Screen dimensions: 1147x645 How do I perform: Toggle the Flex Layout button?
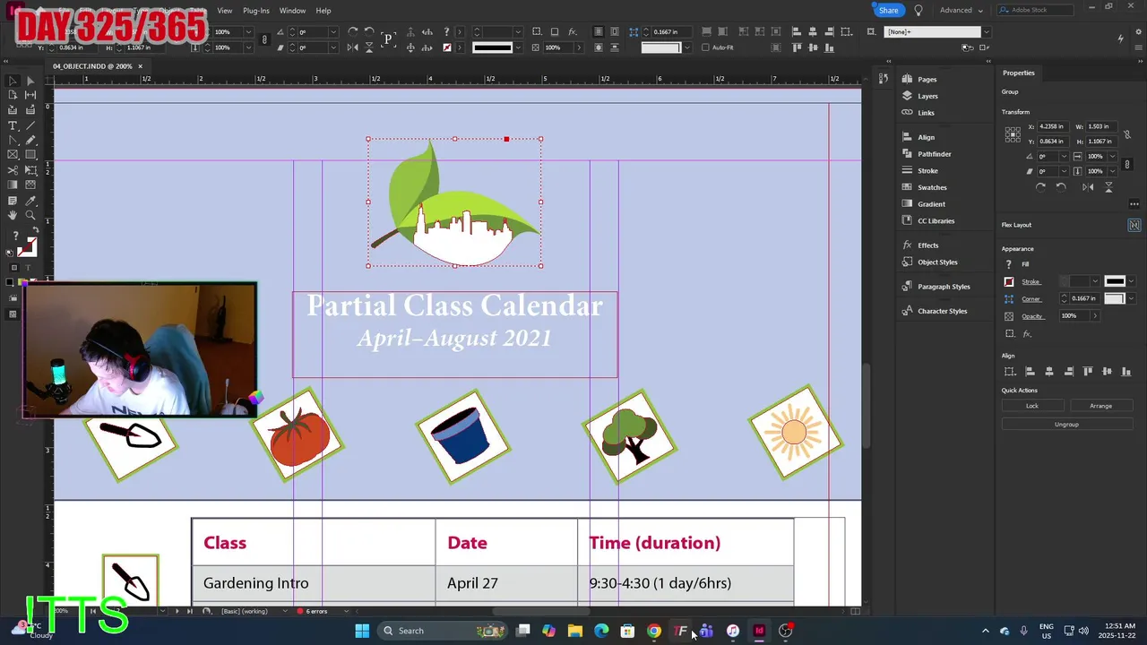pyautogui.click(x=1134, y=225)
